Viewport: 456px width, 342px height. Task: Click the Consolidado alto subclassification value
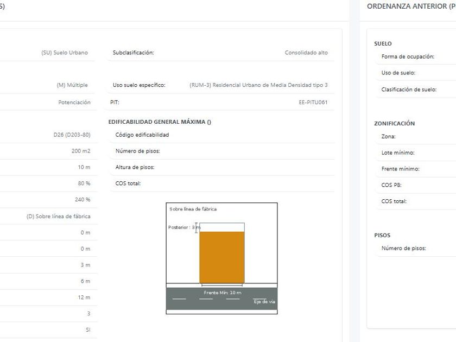click(x=306, y=53)
